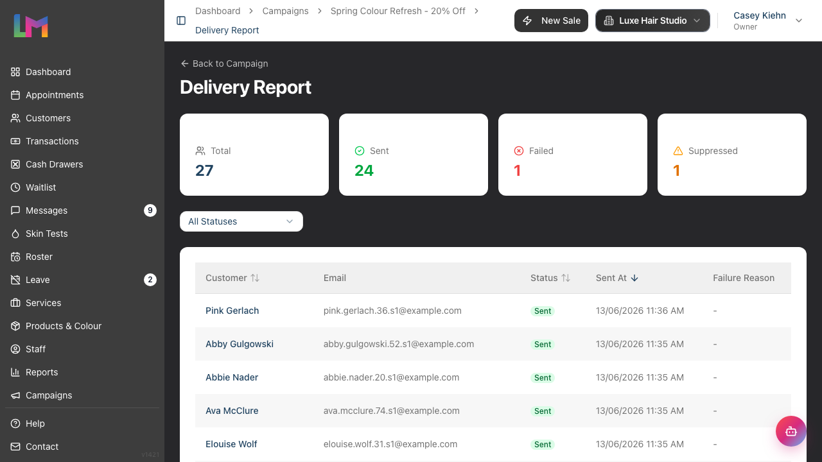
Task: Click the Transactions banknote icon
Action: 15,141
